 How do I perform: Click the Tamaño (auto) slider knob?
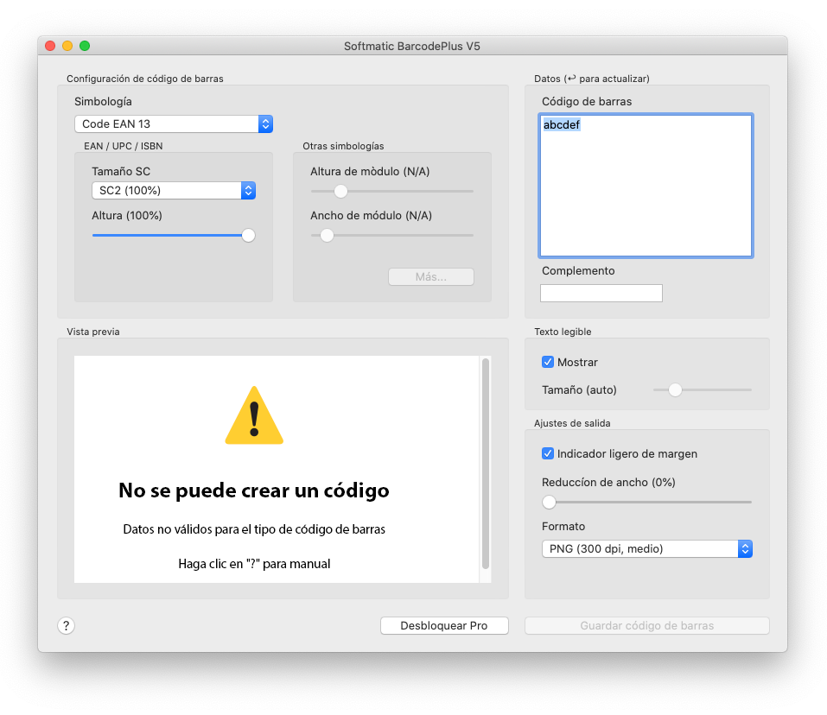(x=676, y=390)
